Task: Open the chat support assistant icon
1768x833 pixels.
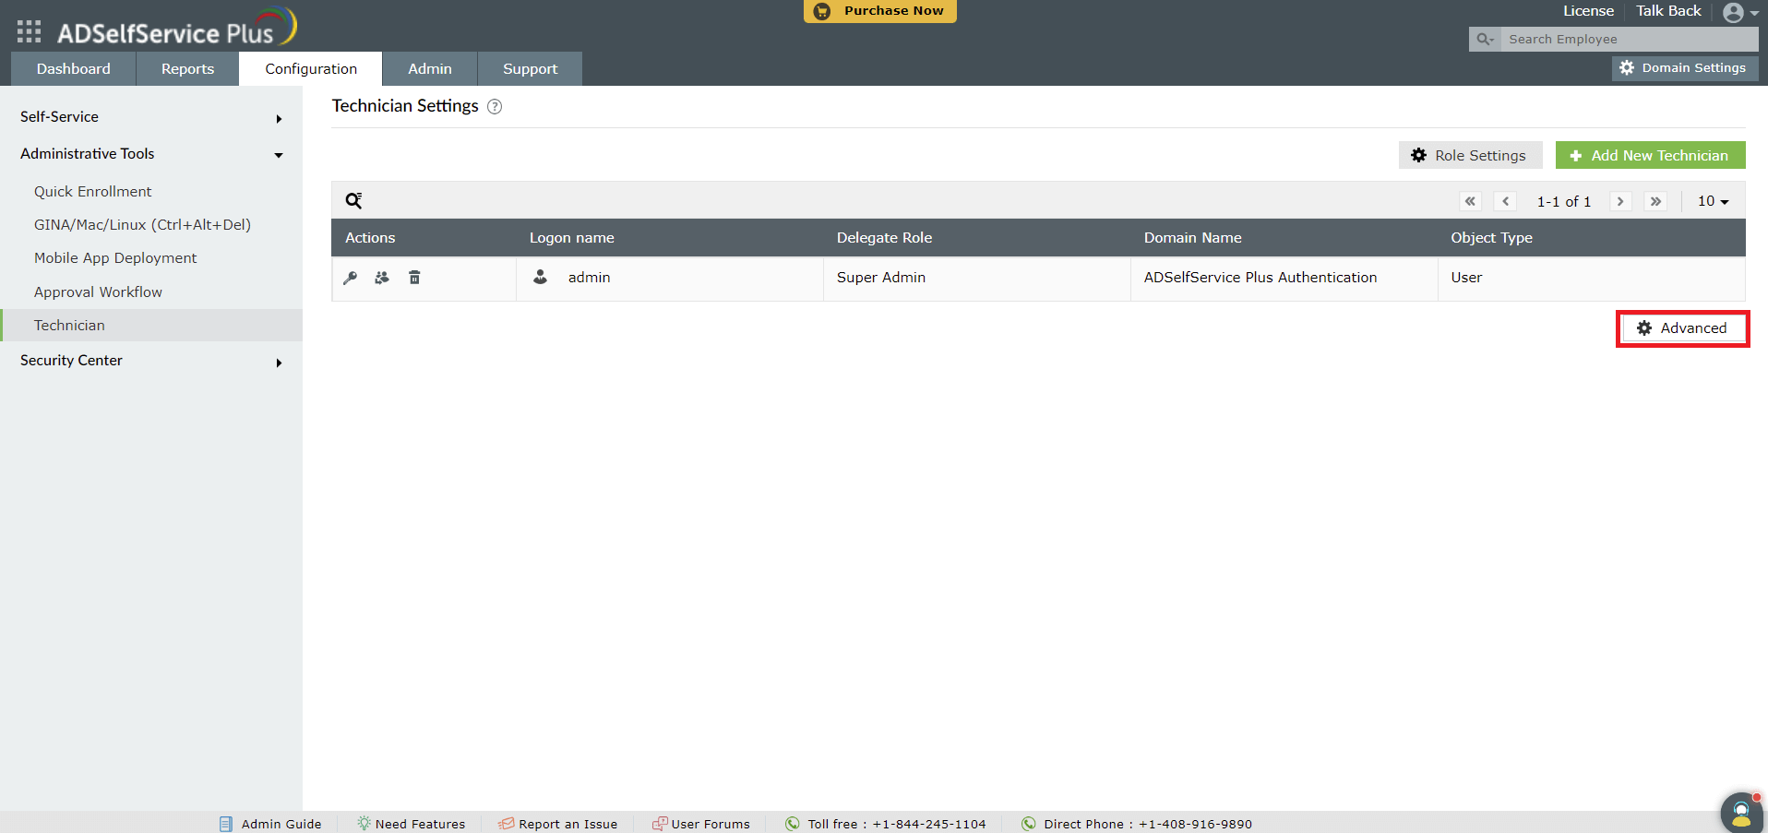Action: (1742, 813)
